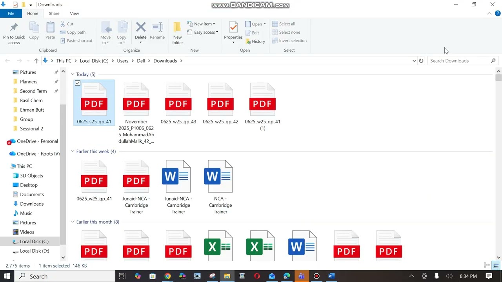
Task: Click Local Disk (C:) in breadcrumb
Action: pos(94,61)
